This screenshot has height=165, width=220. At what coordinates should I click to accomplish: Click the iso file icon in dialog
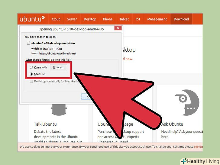tap(28, 43)
